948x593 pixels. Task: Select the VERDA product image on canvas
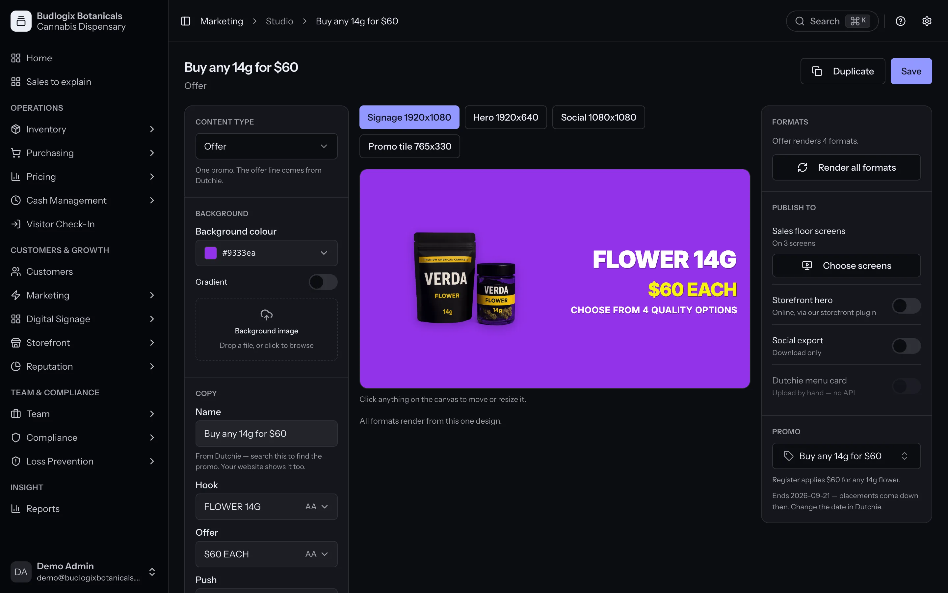[x=464, y=278]
